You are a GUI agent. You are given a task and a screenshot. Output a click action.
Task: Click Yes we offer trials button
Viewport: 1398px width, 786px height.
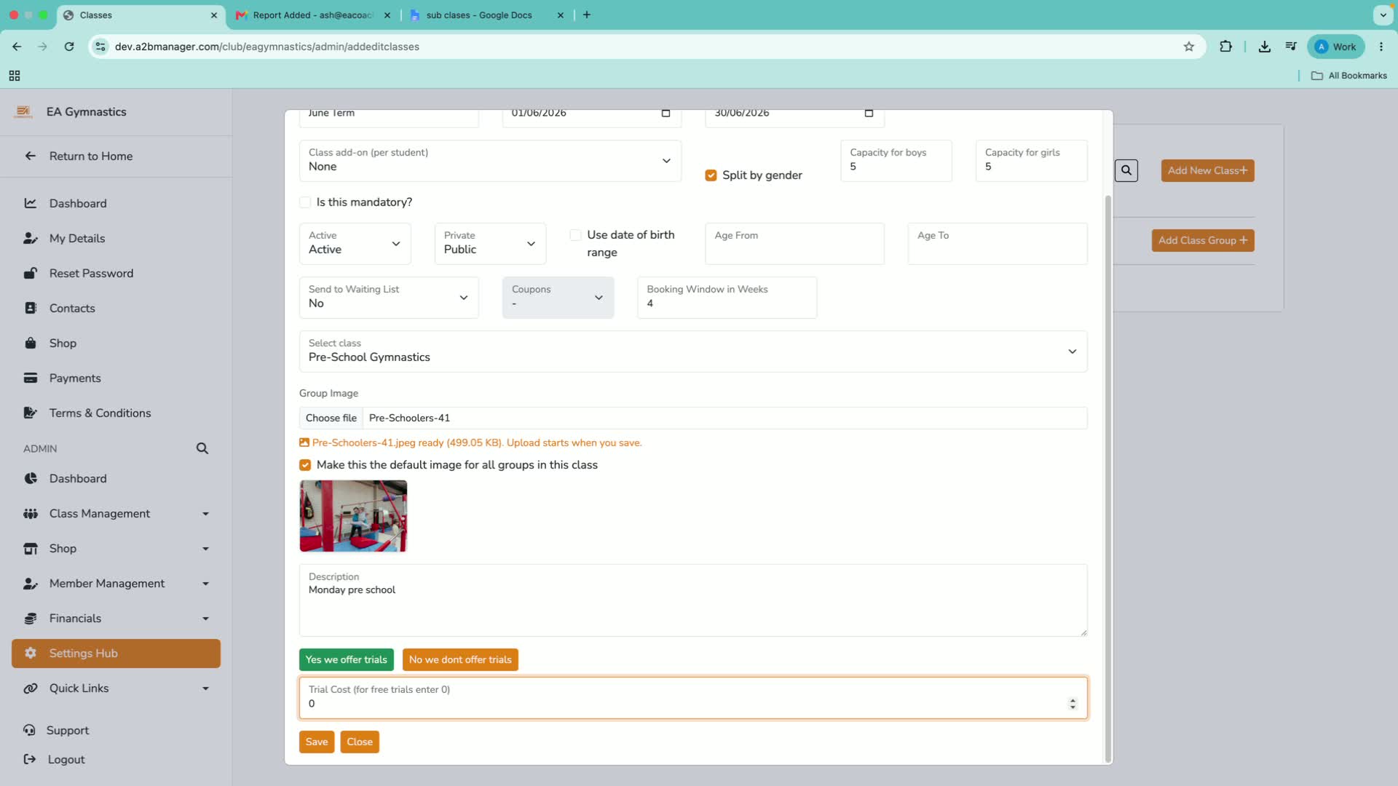[x=347, y=659]
